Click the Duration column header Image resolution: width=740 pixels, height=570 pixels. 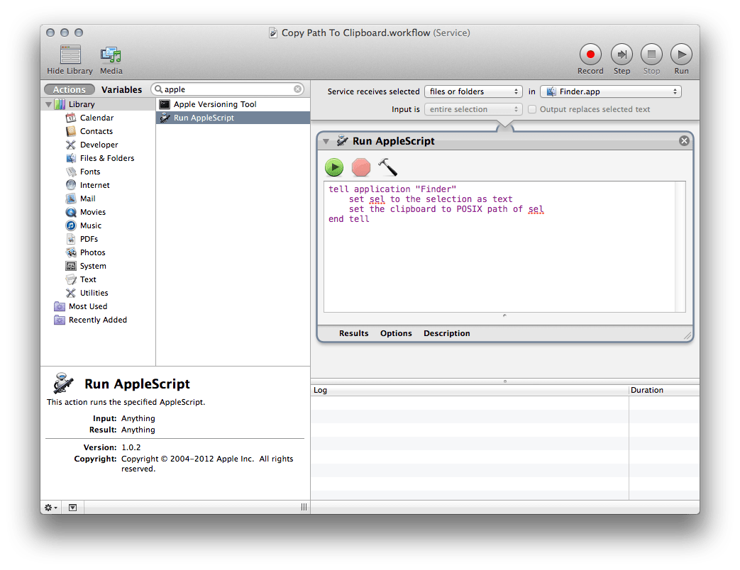coord(665,391)
